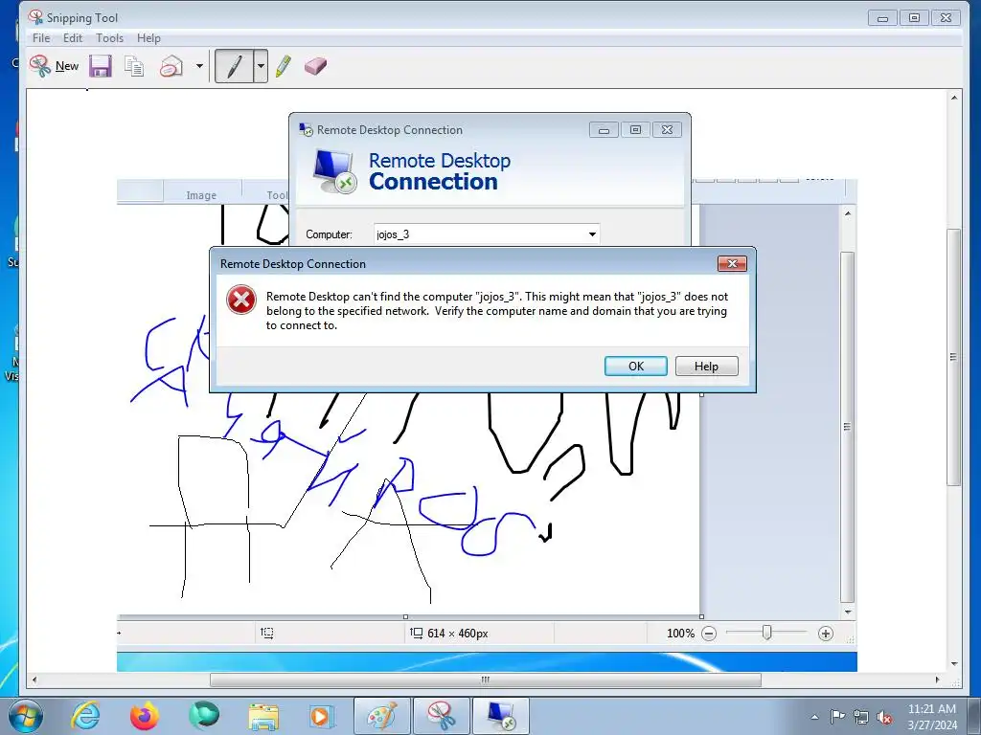This screenshot has height=735, width=981.
Task: Minimize the Remote Desktop Connection window
Action: coord(604,130)
